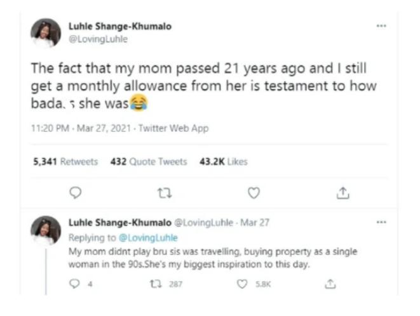The width and height of the screenshot is (420, 316).
Task: Reply to the main tweet
Action: click(75, 192)
